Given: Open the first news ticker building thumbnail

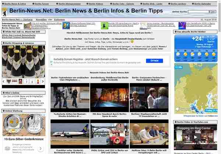Looking at the screenshot, I should pos(27,26).
